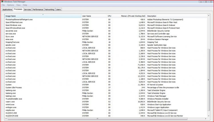Select the Processes tab
This screenshot has width=214, height=122.
click(18, 9)
